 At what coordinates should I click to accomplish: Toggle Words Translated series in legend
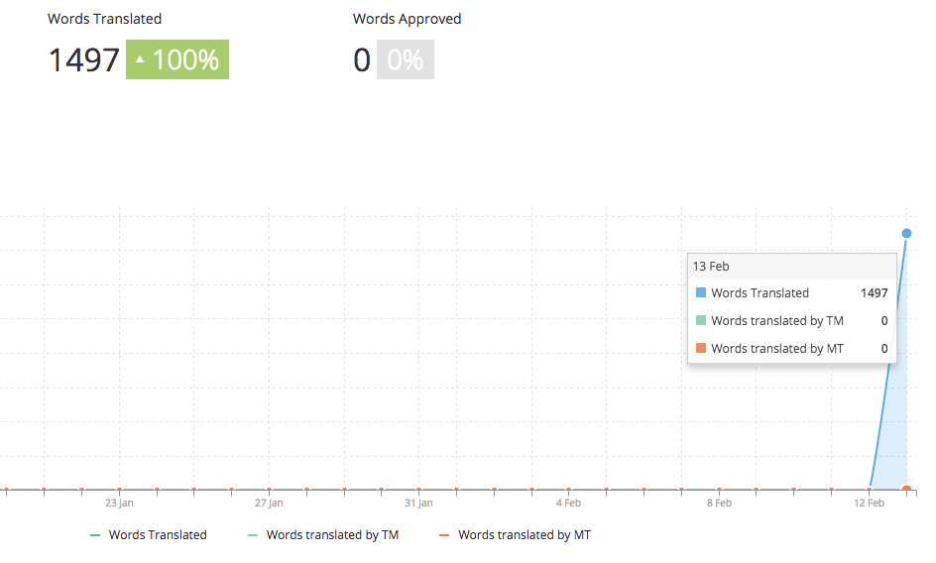click(148, 535)
